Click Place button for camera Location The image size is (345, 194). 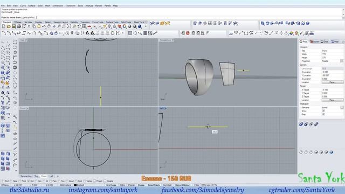click(x=332, y=82)
